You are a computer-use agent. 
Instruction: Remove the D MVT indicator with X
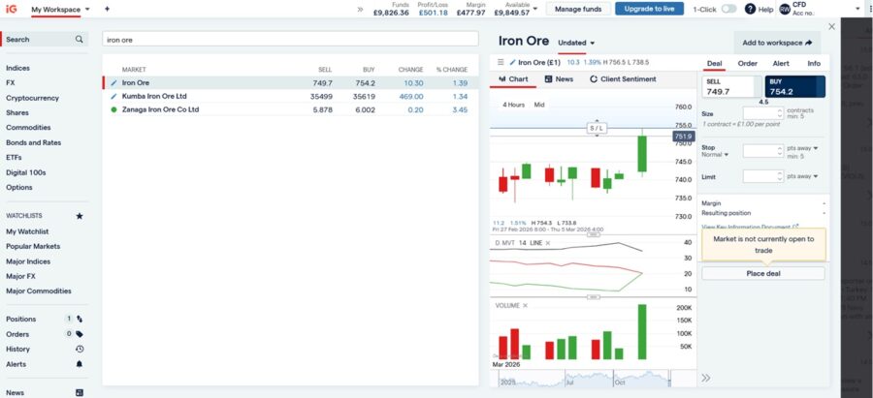(x=548, y=243)
